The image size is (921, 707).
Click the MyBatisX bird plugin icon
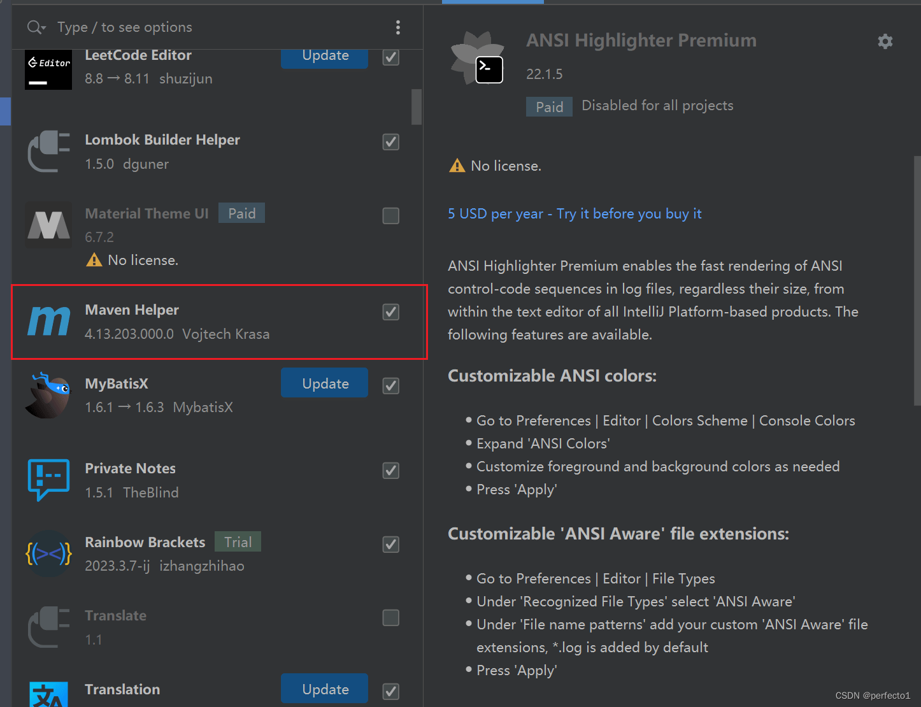pyautogui.click(x=48, y=395)
